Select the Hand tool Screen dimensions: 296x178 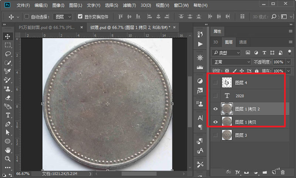7,150
